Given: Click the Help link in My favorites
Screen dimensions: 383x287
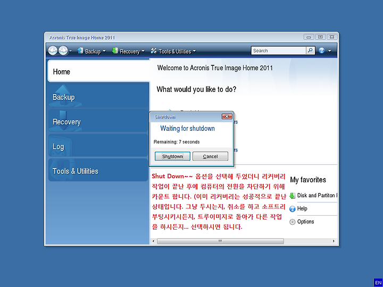Looking at the screenshot, I should (302, 208).
